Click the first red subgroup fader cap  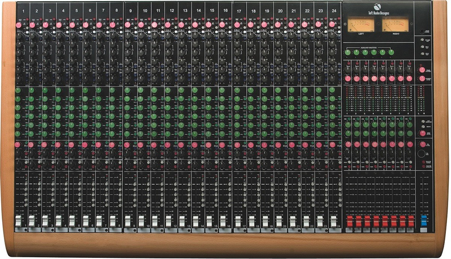tap(350, 221)
